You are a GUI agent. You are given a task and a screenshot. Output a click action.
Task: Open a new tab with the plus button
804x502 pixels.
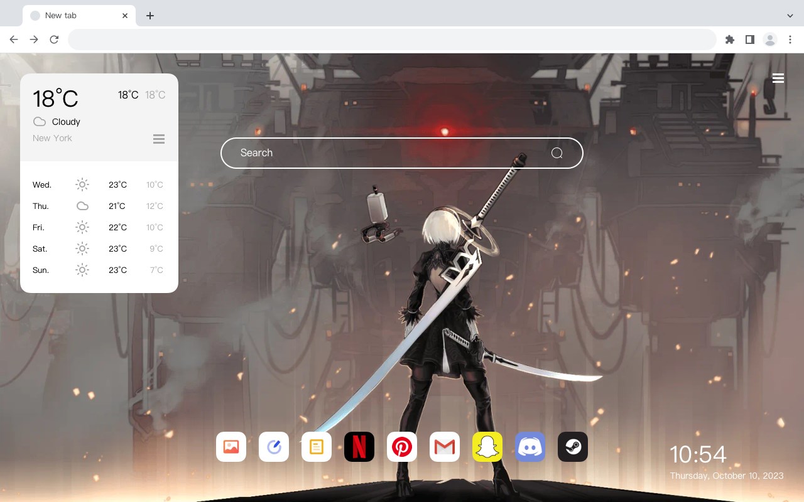click(149, 16)
